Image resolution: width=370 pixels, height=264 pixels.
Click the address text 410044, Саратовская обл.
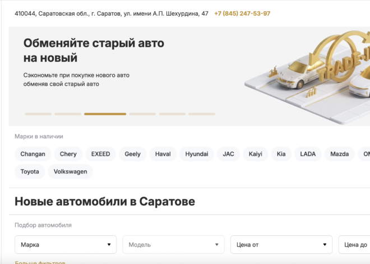112,13
